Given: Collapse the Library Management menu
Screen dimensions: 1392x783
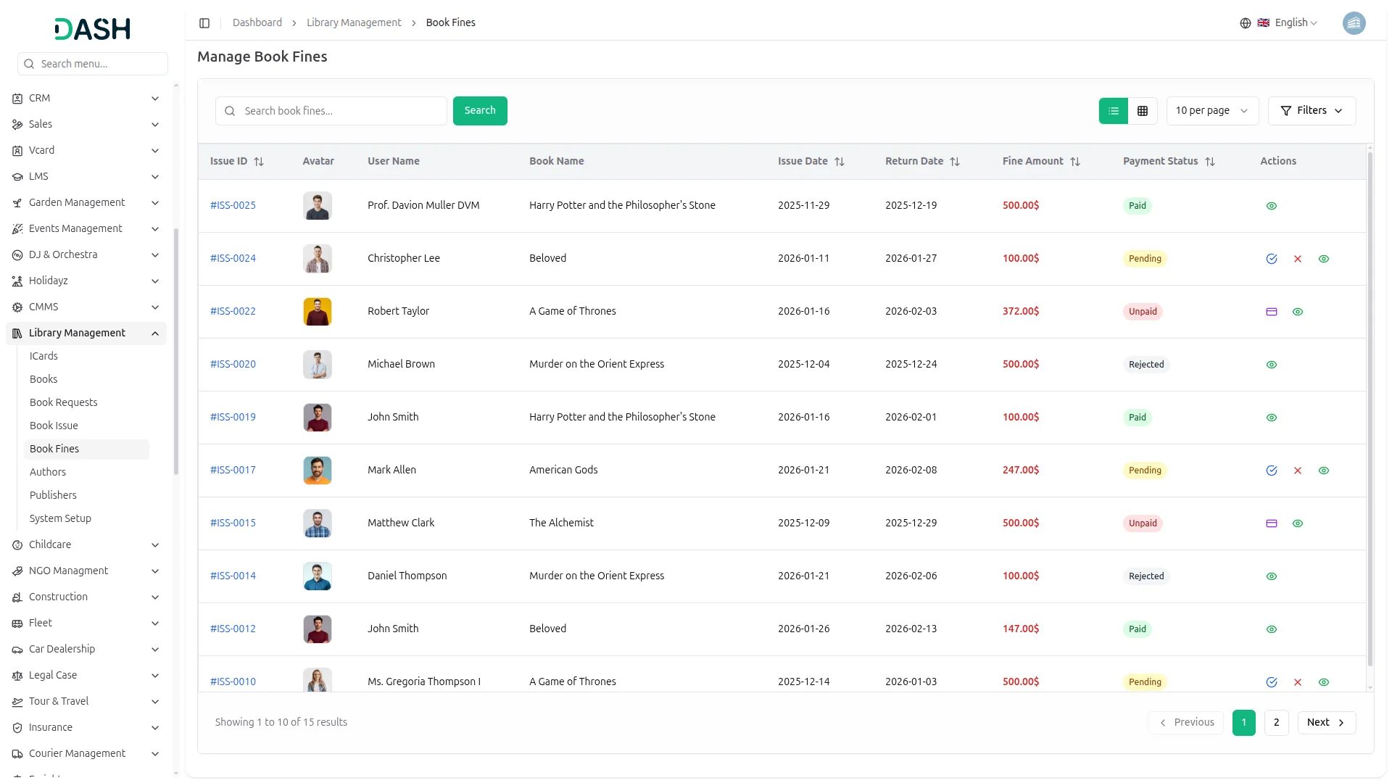Looking at the screenshot, I should click(86, 333).
